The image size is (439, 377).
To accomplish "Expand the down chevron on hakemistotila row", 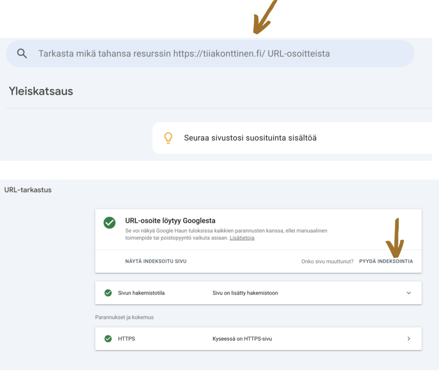I will point(409,293).
